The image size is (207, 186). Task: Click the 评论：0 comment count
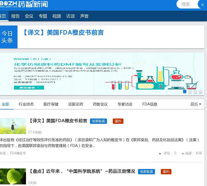[x=170, y=153]
